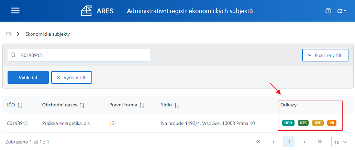
Task: Click the Vyhledat search button
Action: click(28, 77)
